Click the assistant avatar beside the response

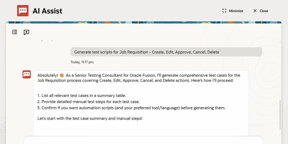tap(27, 75)
